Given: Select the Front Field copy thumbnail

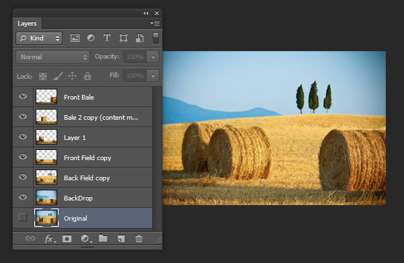Looking at the screenshot, I should pyautogui.click(x=46, y=157).
